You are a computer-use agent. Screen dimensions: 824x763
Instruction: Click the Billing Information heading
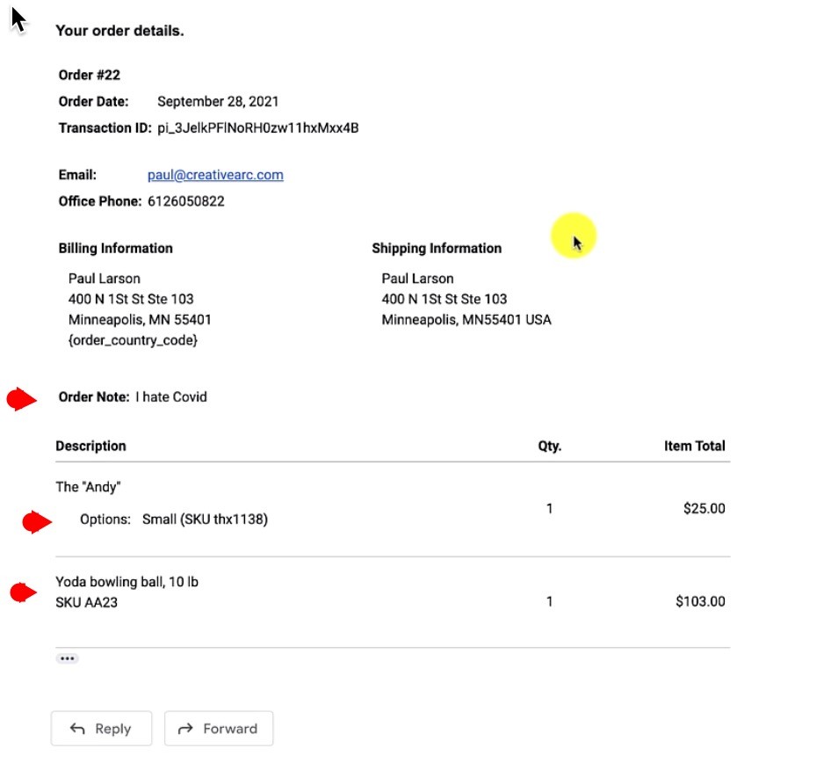tap(115, 248)
